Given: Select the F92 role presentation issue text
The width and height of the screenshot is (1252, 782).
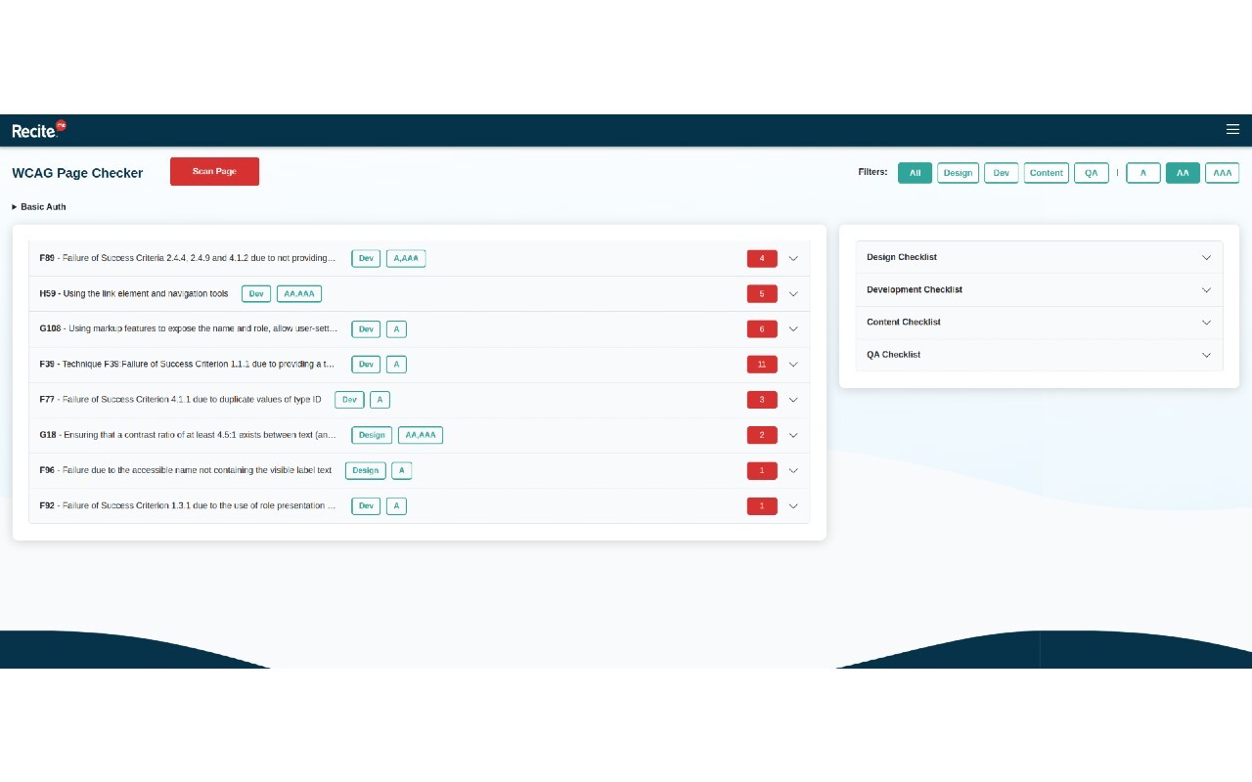Looking at the screenshot, I should 188,506.
